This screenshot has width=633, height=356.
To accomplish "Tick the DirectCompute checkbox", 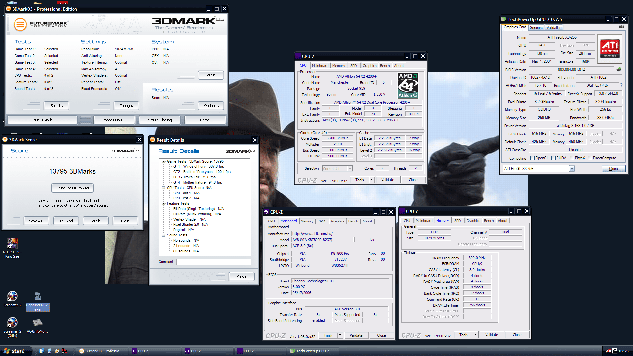I will [590, 158].
